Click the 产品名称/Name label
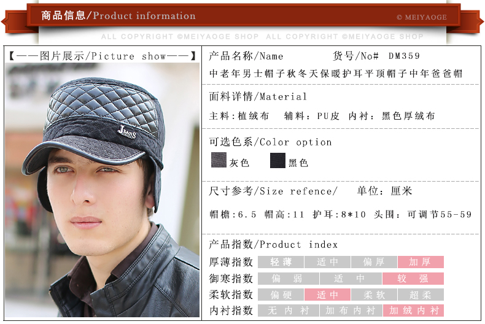485x324 pixels. (246, 56)
